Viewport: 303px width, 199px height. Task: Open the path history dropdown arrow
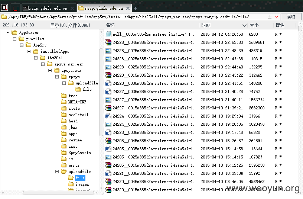tap(276, 17)
